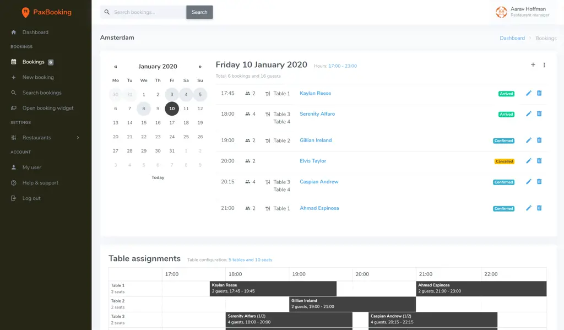Click the Search button in the header
This screenshot has width=564, height=330.
point(199,12)
